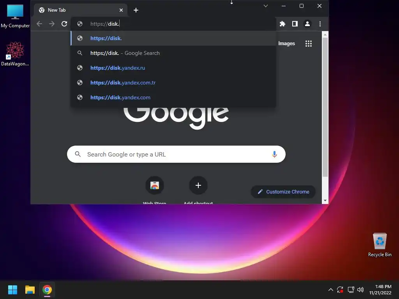Open the Web Store shortcut

(x=154, y=186)
